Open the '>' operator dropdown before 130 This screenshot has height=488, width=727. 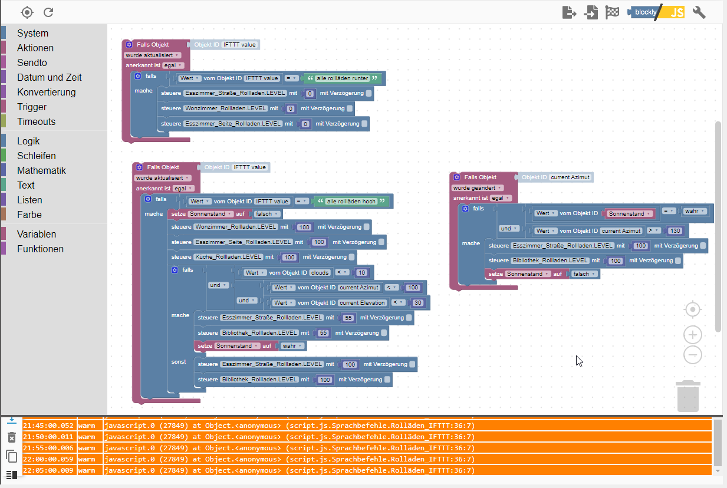click(x=654, y=231)
